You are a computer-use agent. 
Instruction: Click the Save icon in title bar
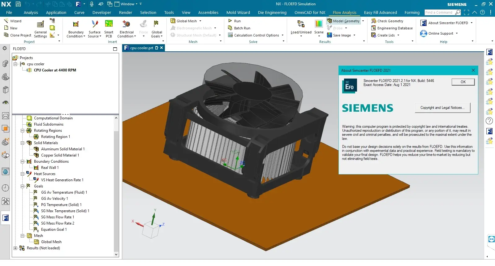tap(18, 4)
